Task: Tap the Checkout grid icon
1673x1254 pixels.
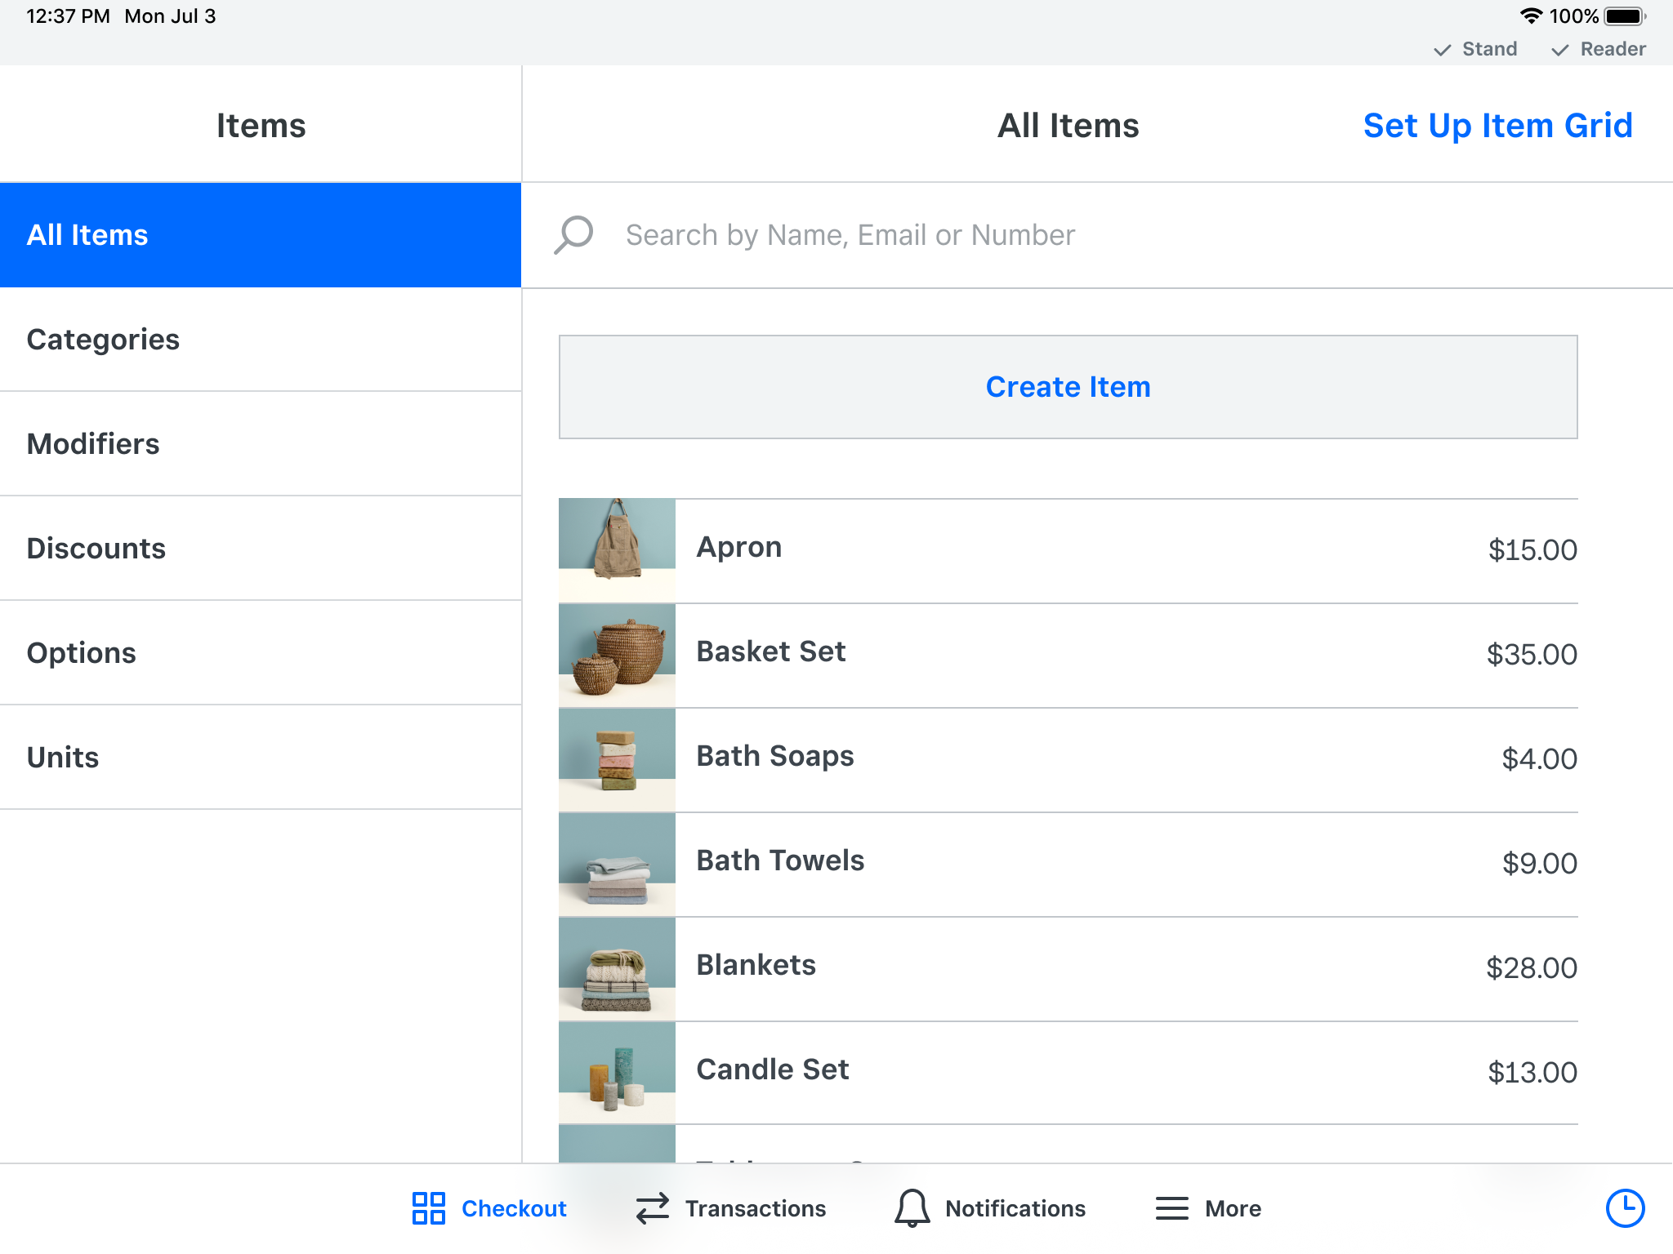Action: click(428, 1208)
